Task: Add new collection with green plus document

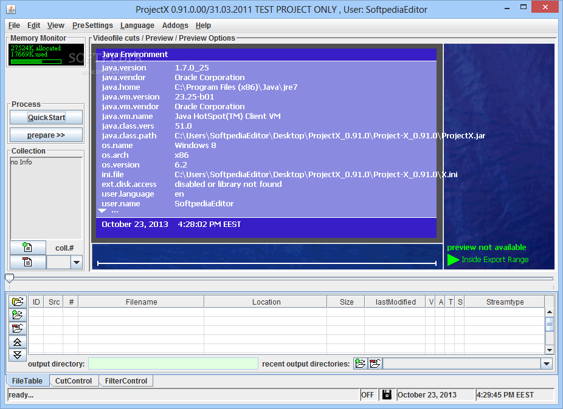Action: tap(27, 248)
